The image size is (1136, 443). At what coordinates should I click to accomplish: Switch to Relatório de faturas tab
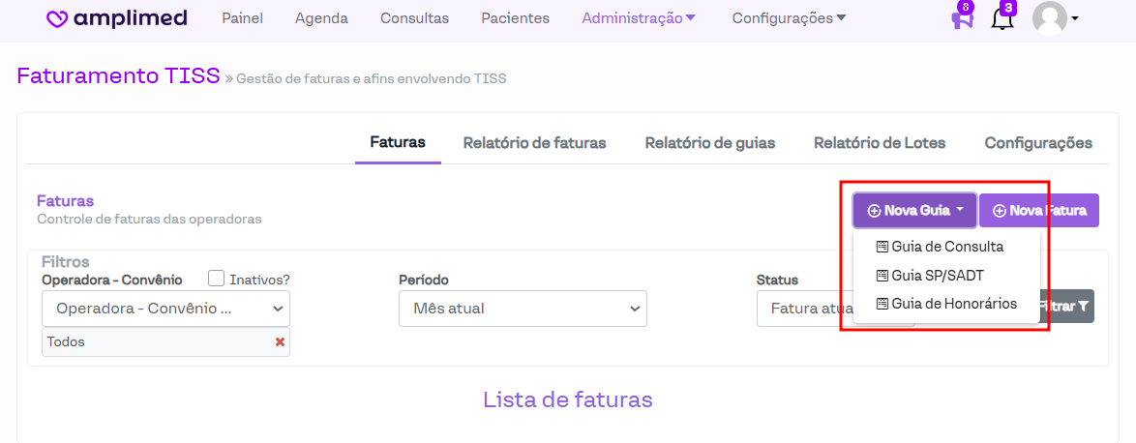coord(534,143)
